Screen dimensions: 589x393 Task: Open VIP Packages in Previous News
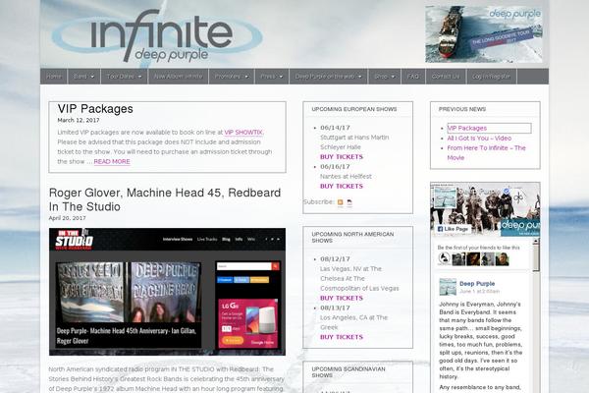[x=467, y=129]
